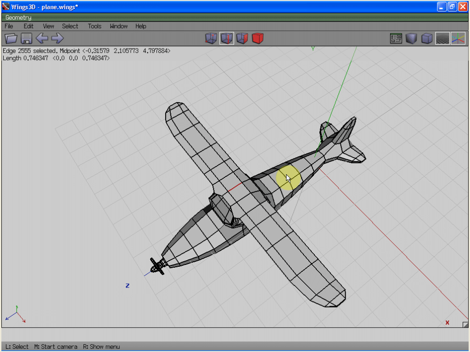
Task: Click the Redo right arrow icon
Action: point(57,38)
